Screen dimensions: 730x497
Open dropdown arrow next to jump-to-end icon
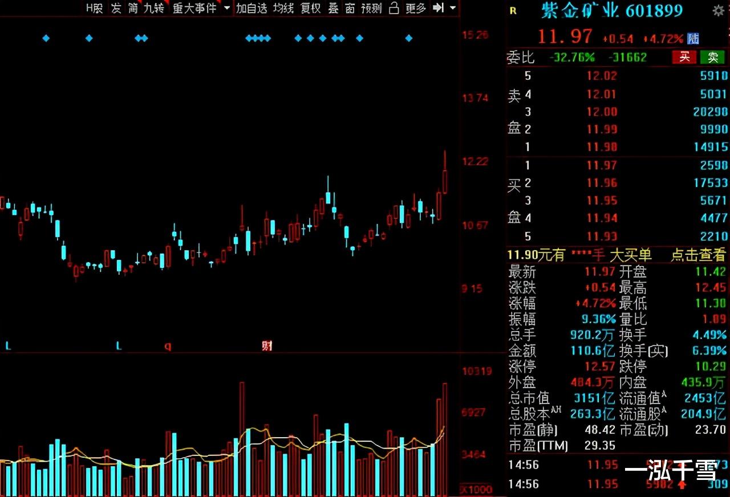[x=453, y=8]
